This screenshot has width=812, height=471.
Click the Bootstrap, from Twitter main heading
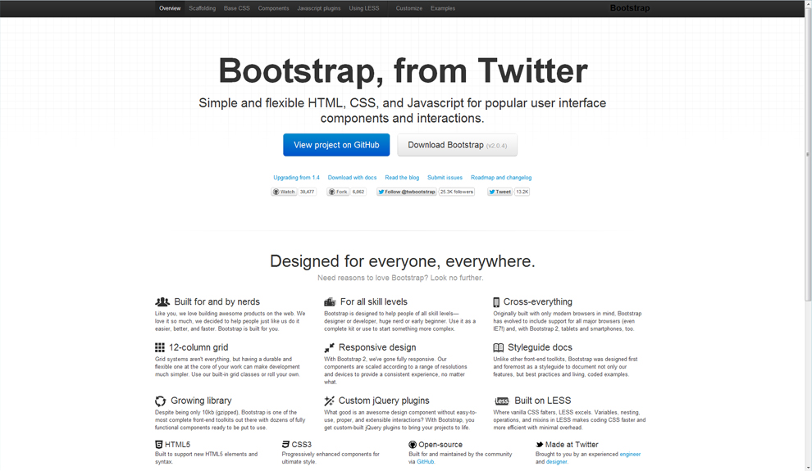coord(403,70)
